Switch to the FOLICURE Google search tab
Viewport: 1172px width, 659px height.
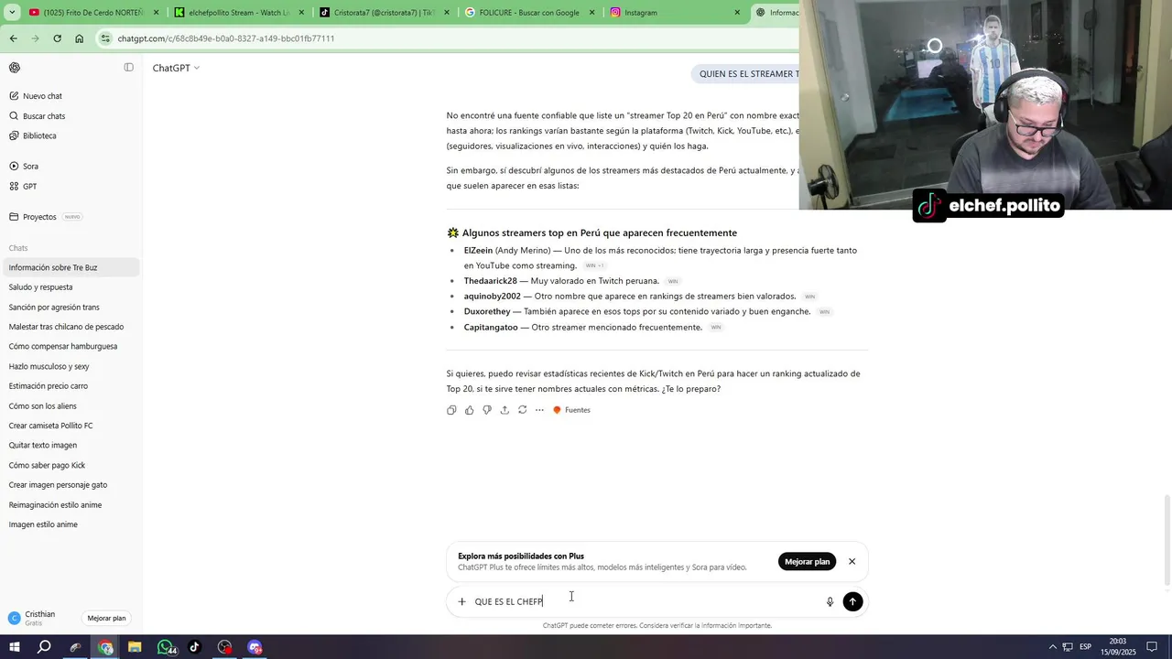point(528,13)
